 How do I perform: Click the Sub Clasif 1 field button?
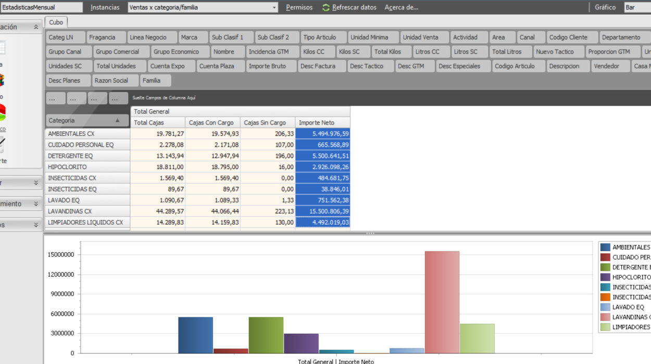tap(231, 37)
